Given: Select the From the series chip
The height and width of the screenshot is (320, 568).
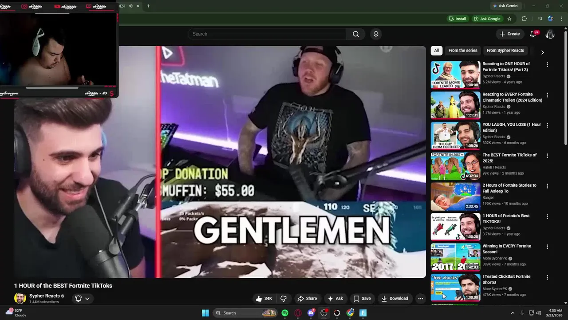Looking at the screenshot, I should click(x=463, y=51).
